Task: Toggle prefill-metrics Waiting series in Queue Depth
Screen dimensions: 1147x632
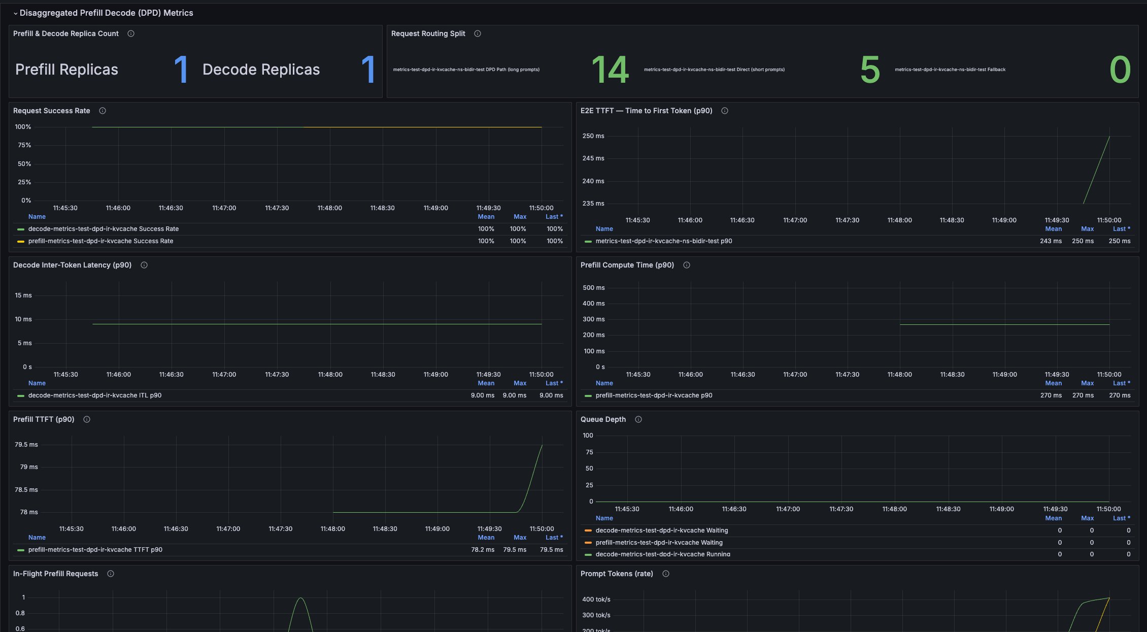Action: (x=659, y=543)
